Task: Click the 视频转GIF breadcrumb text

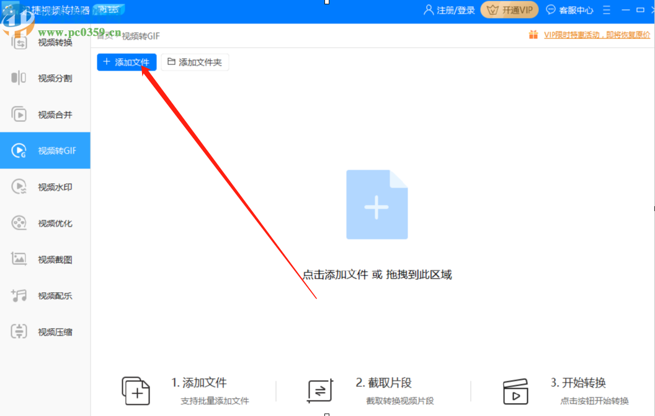Action: pos(141,37)
